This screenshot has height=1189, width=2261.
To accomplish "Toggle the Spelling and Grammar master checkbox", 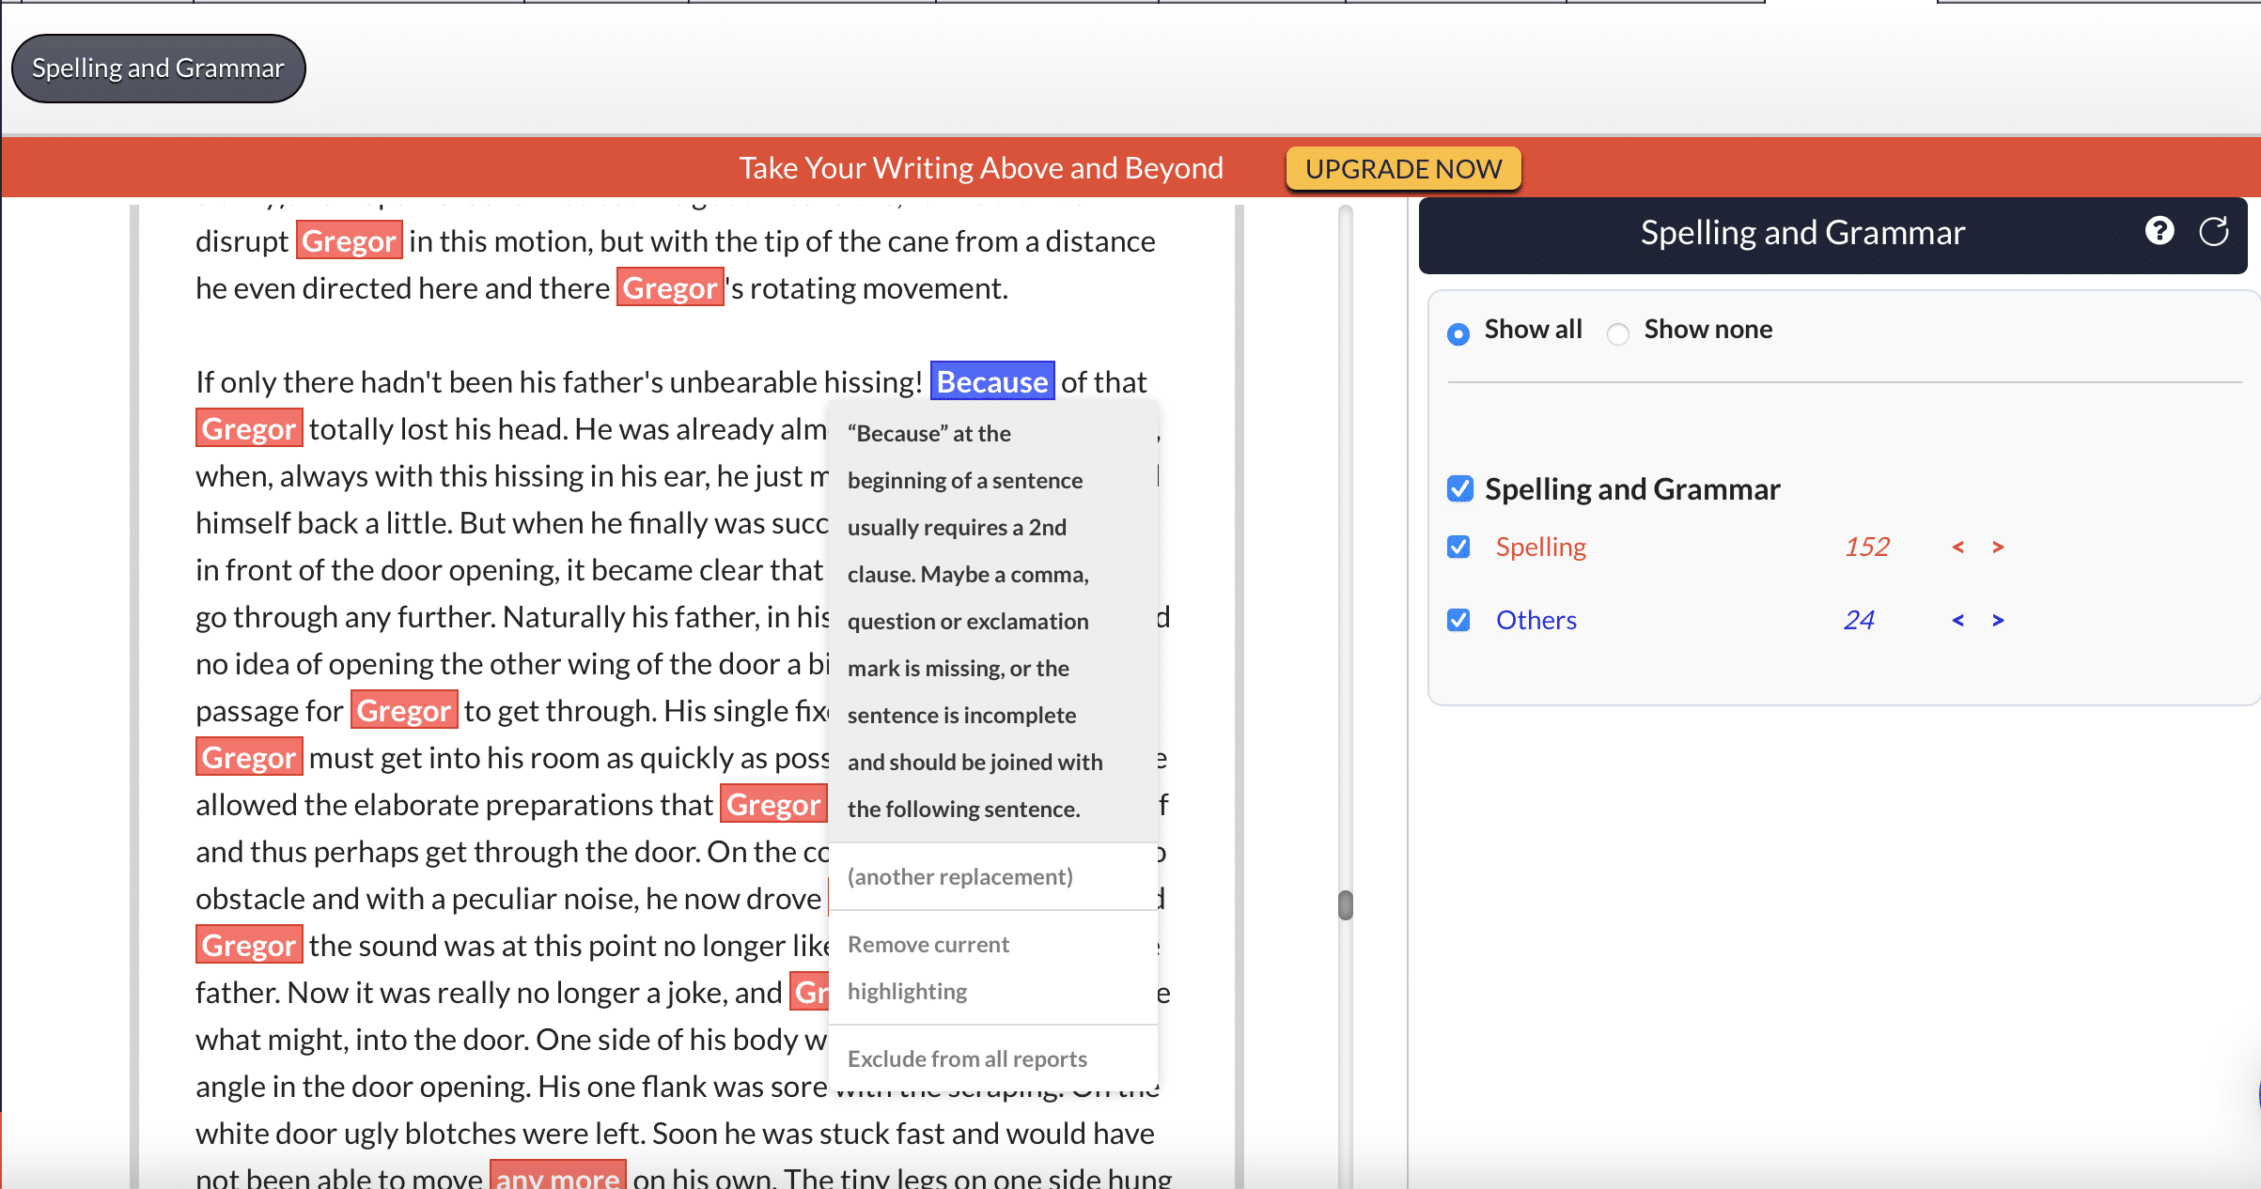I will point(1459,488).
